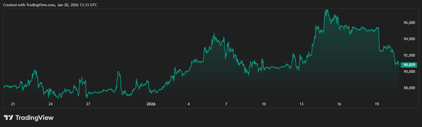Viewport: 422px width, 127px height.
Task: Click the 19 date marker on time axis
Action: coord(377,104)
